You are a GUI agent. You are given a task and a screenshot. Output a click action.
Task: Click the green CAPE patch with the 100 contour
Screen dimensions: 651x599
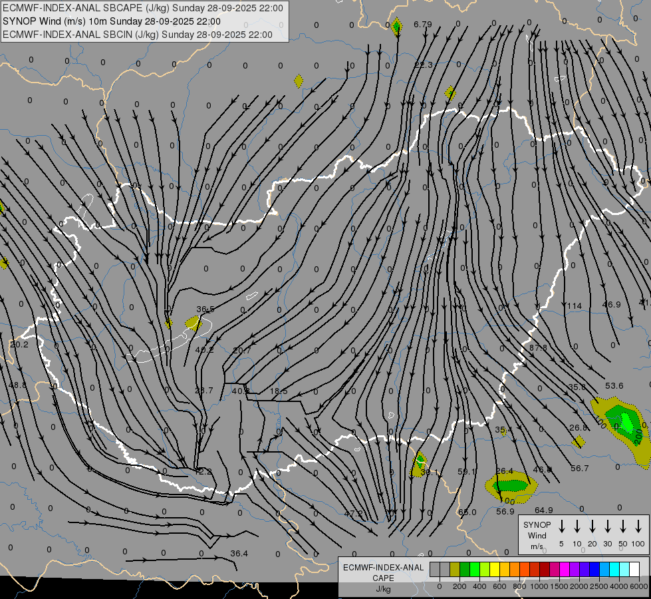(511, 485)
